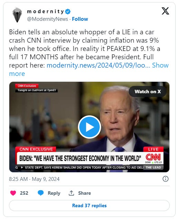178x219 pixels.
Task: Click the reply speech bubble icon
Action: (41, 193)
